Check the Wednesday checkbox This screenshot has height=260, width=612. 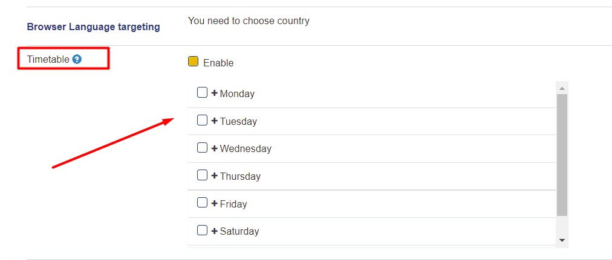[x=202, y=148]
